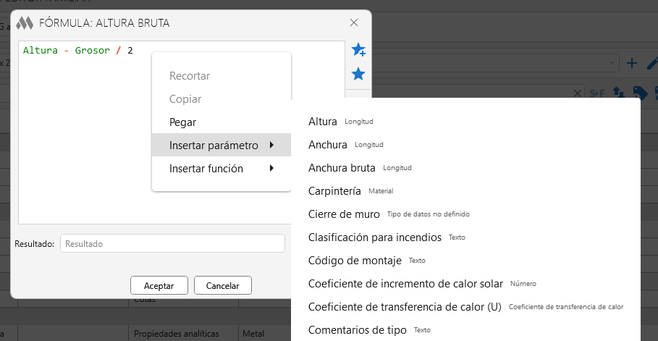Screen dimensions: 658x341
Task: Click the Resultado input field
Action: [x=172, y=244]
